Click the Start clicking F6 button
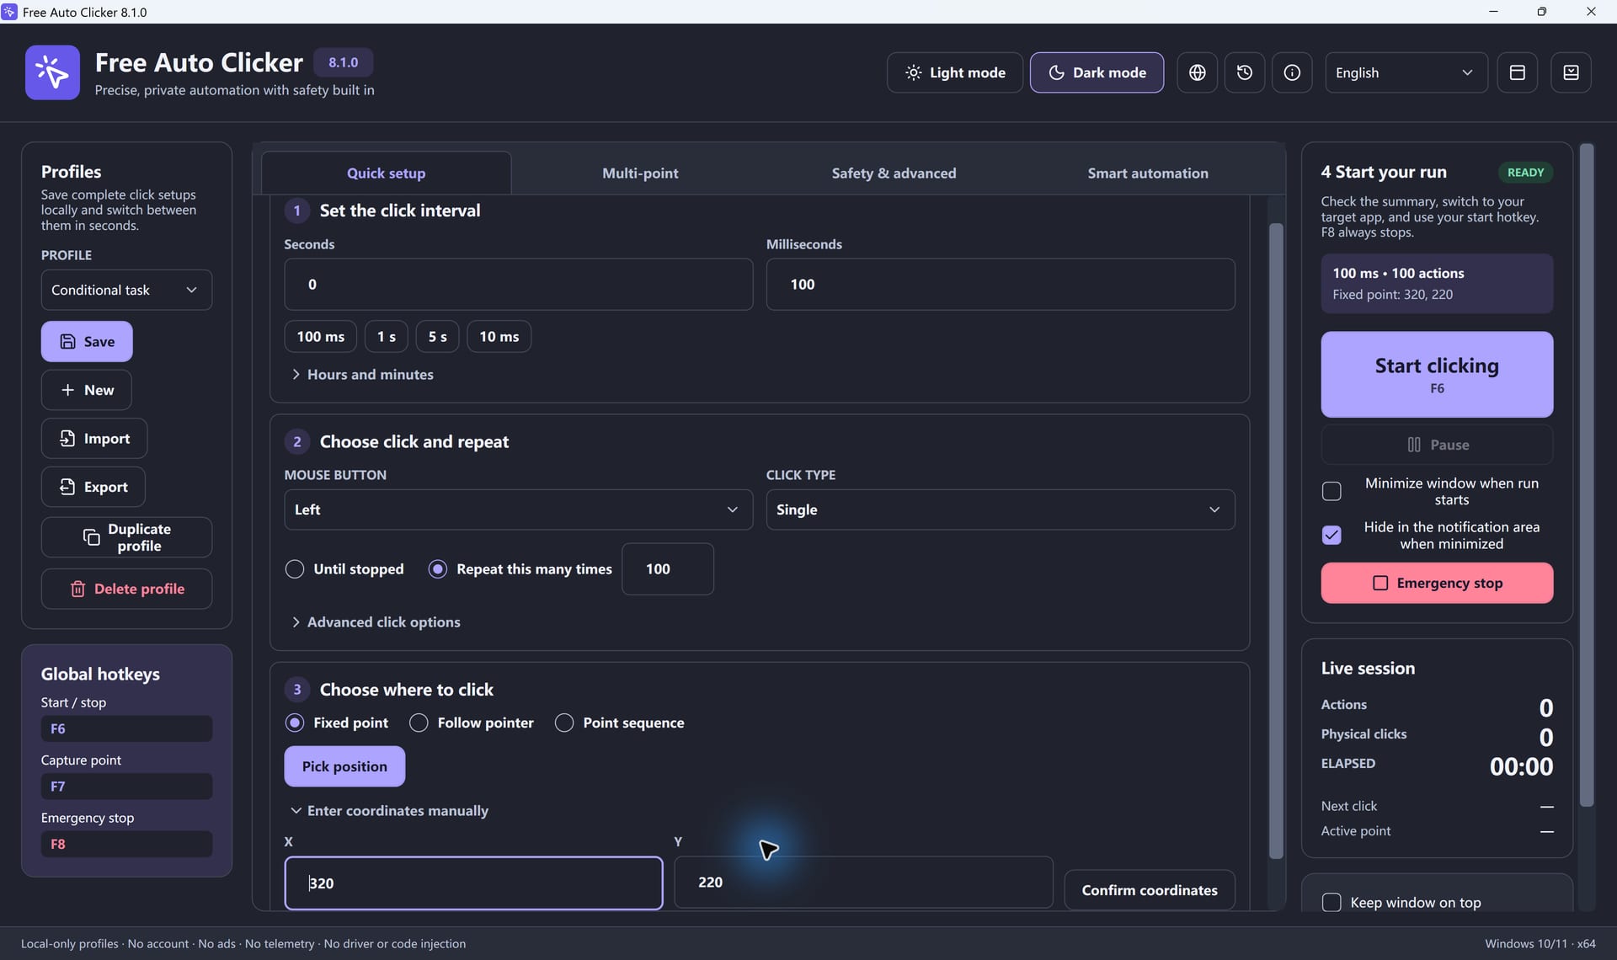This screenshot has height=960, width=1617. (x=1437, y=374)
